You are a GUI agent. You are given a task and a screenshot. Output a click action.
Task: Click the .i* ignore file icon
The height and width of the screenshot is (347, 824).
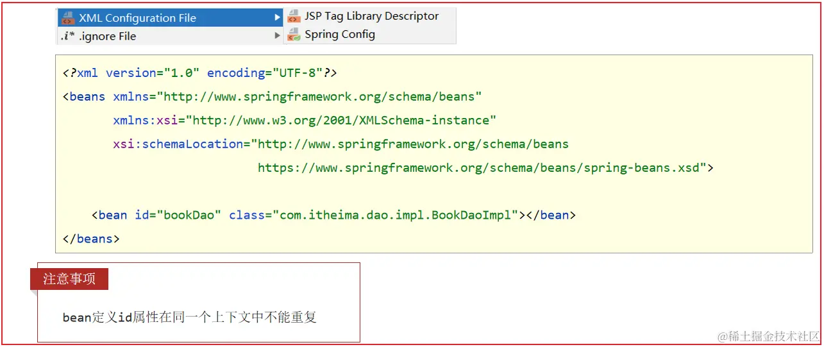coord(67,37)
